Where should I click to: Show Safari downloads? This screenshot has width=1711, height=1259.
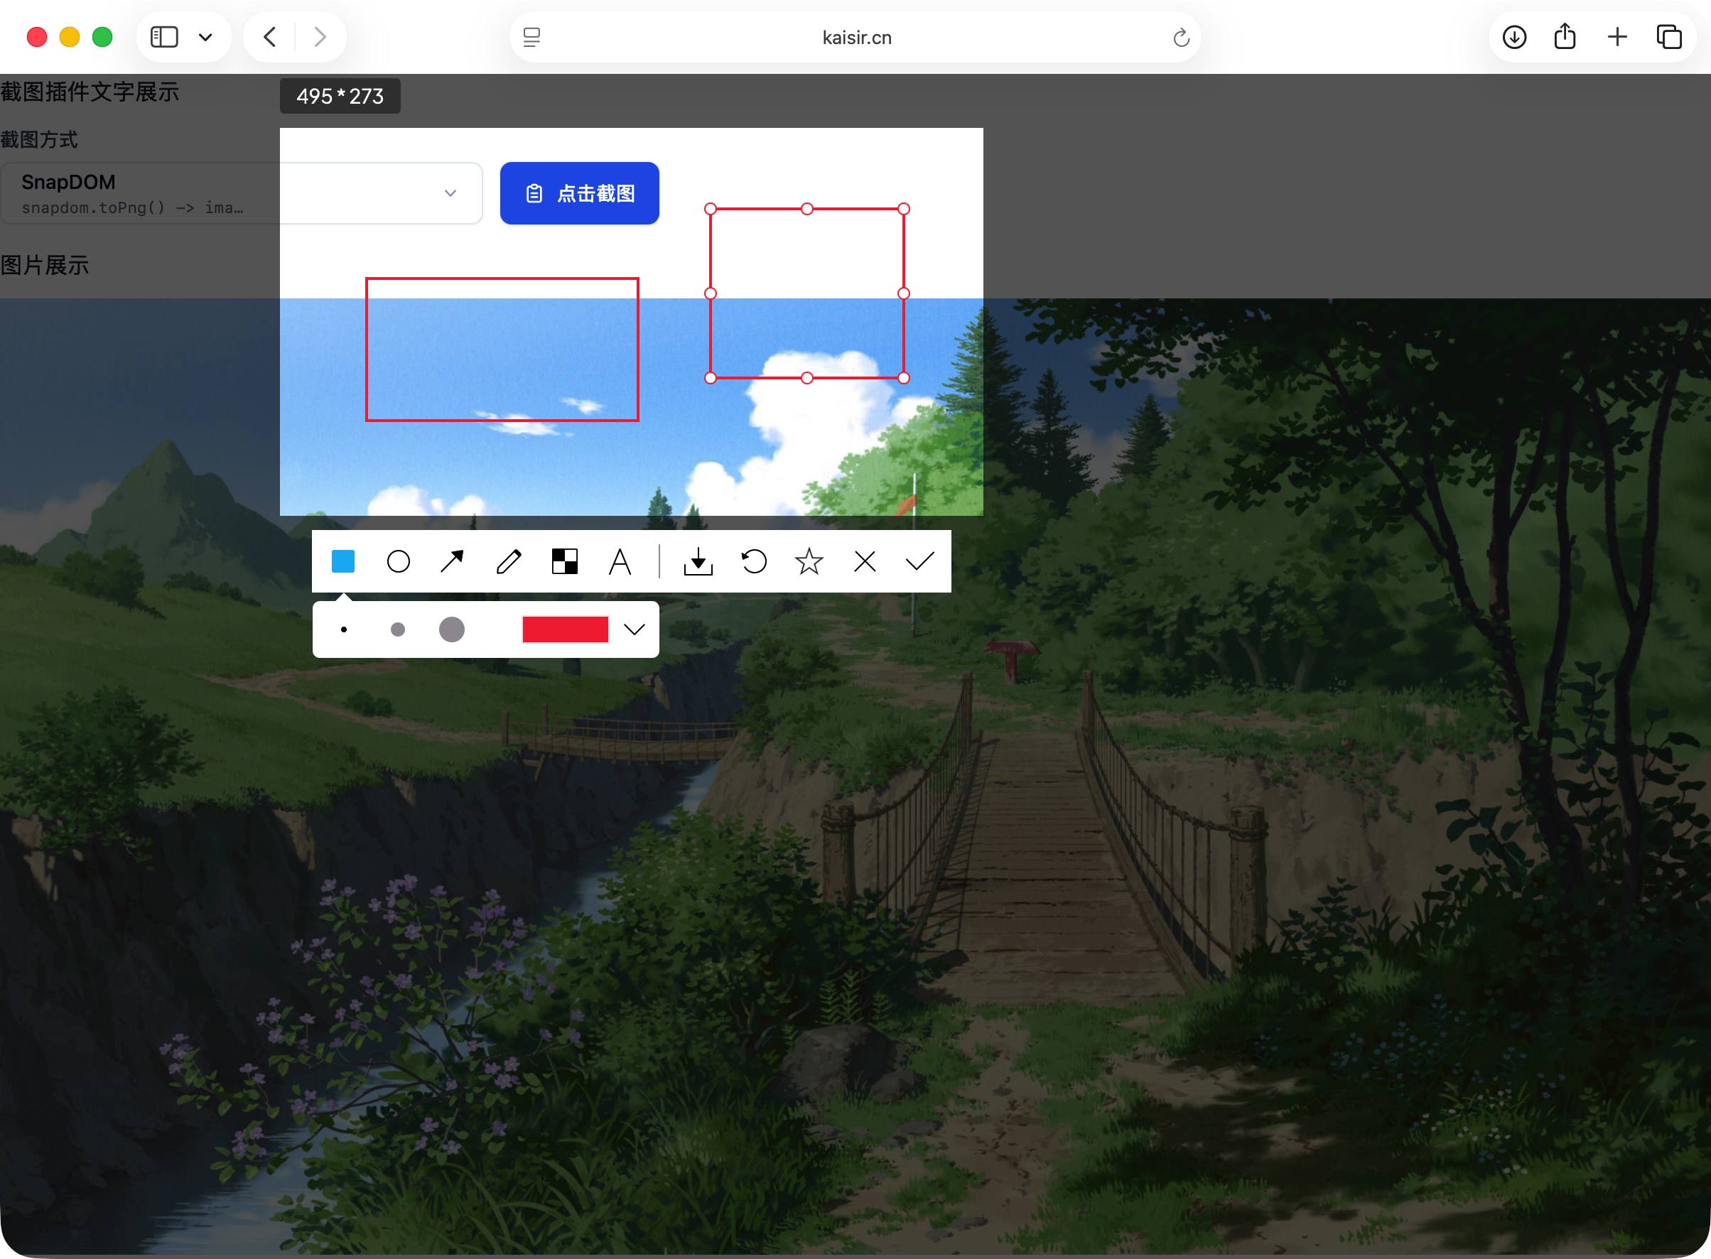(1513, 36)
